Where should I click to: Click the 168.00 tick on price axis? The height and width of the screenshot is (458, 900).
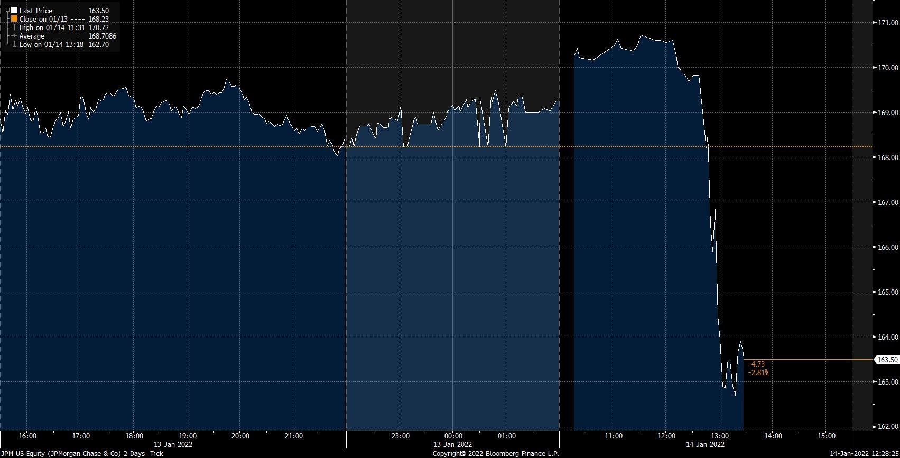pyautogui.click(x=888, y=157)
